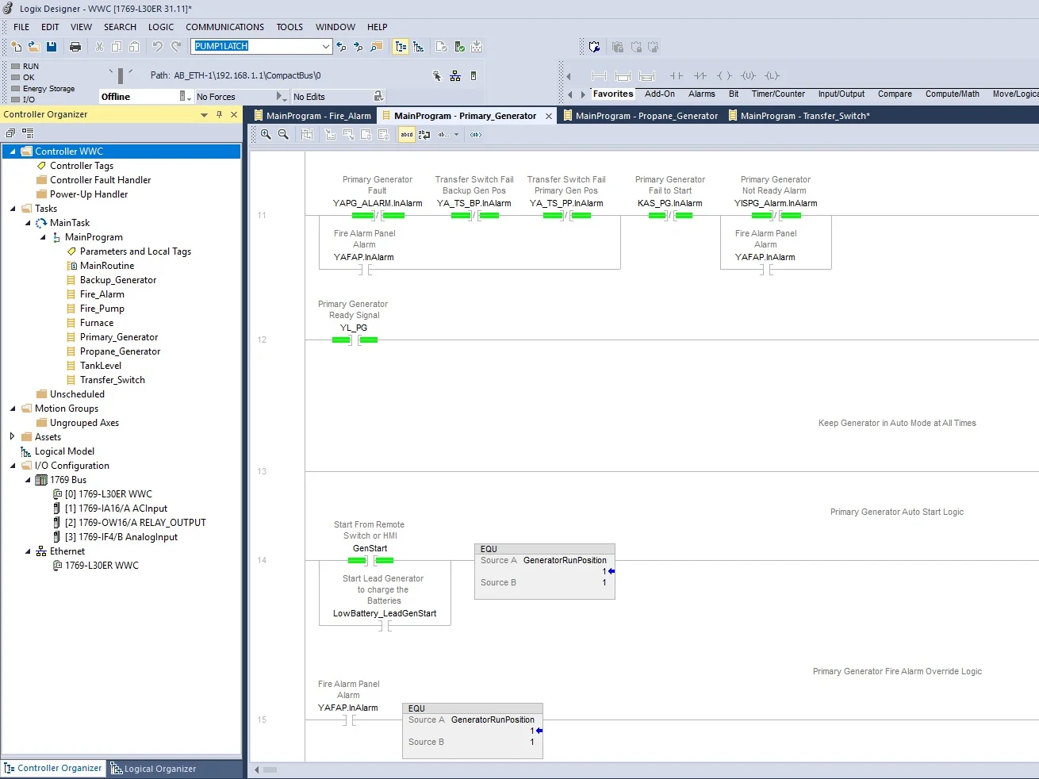Click the horizontal scrollbar left arrow

coord(257,769)
